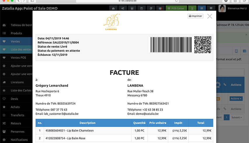Click the ws.zatalia.be address bar

tap(128, 1)
